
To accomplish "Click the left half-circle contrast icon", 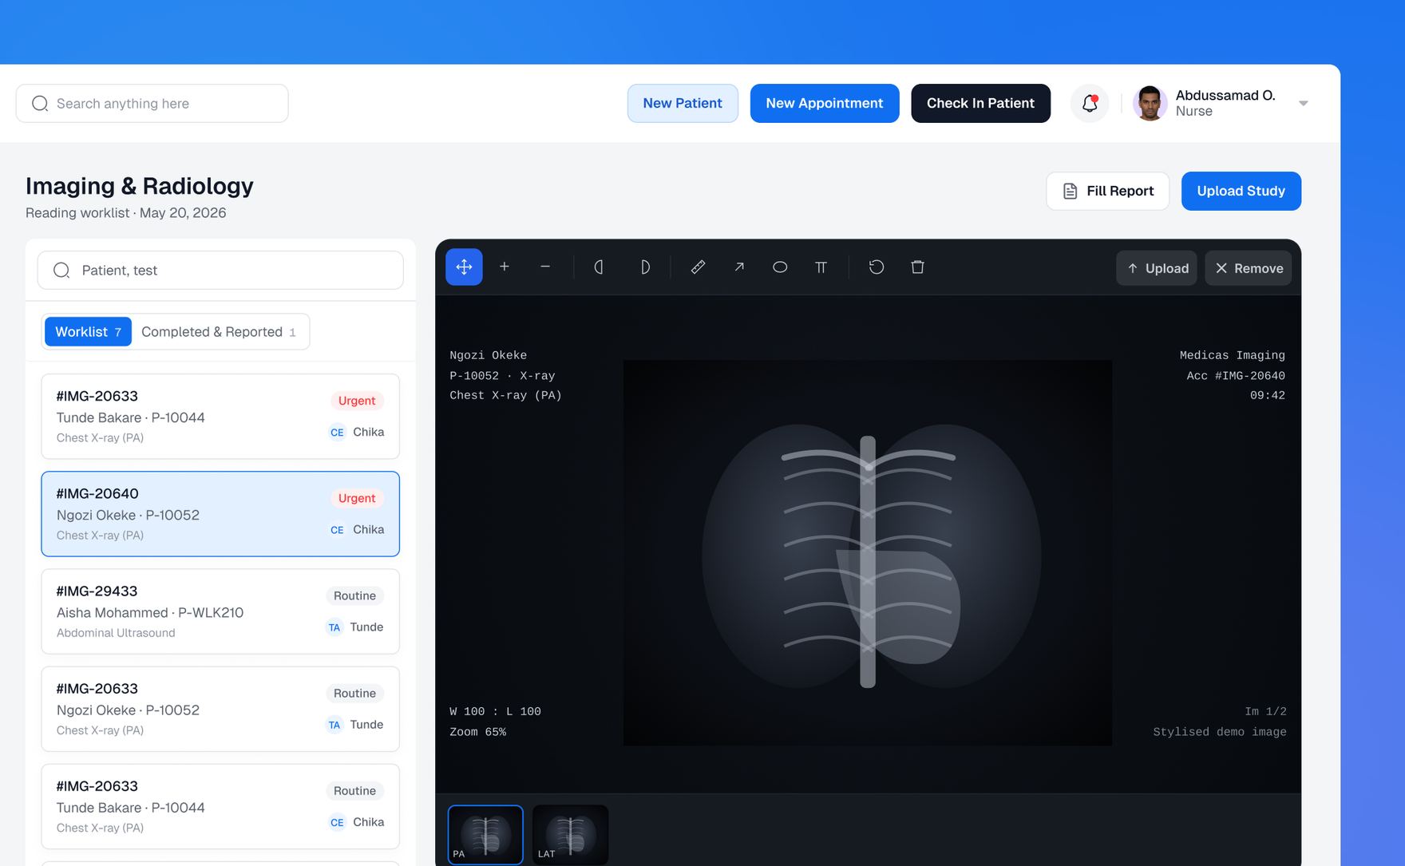I will tap(600, 267).
